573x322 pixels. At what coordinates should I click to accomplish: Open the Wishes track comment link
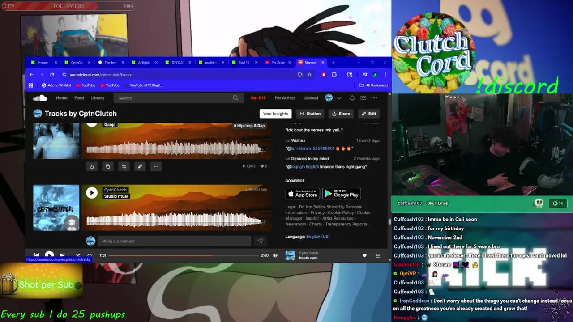tap(298, 140)
